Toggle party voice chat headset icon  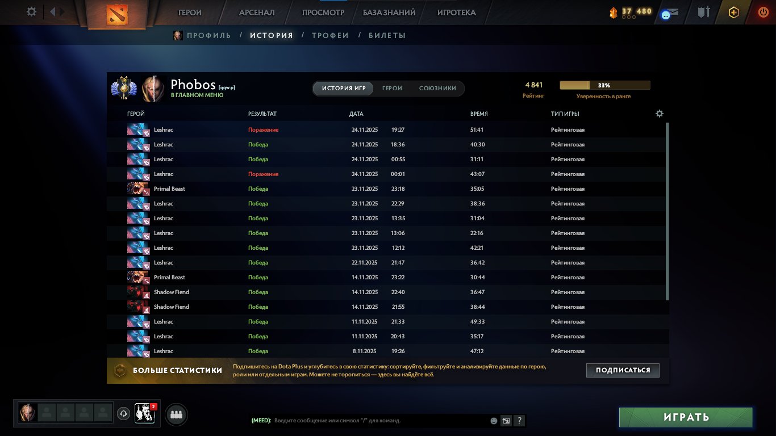click(123, 413)
